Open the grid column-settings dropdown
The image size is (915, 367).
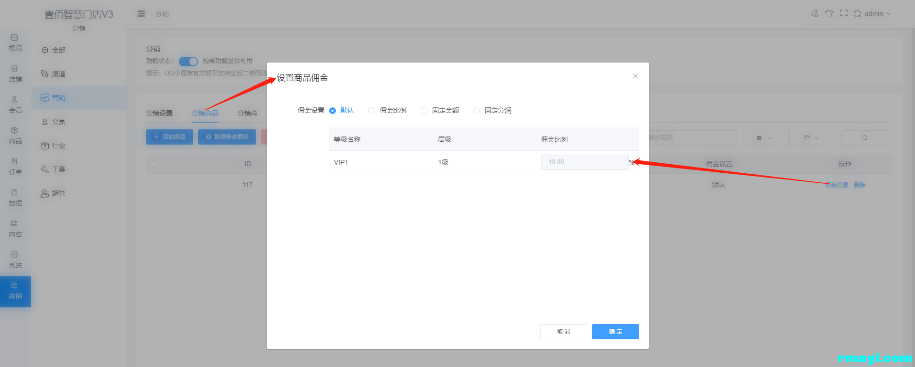(x=765, y=138)
